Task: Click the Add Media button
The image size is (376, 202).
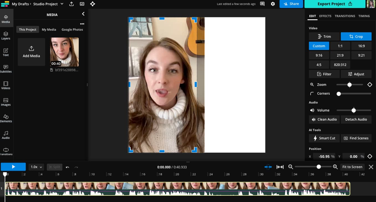Action: pos(31,52)
